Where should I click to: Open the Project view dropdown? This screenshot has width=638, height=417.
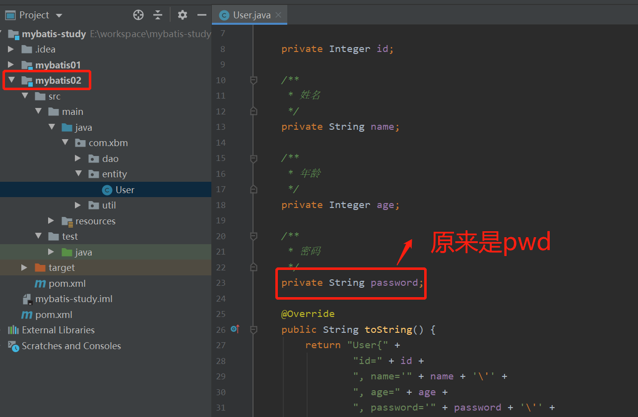[x=59, y=16]
